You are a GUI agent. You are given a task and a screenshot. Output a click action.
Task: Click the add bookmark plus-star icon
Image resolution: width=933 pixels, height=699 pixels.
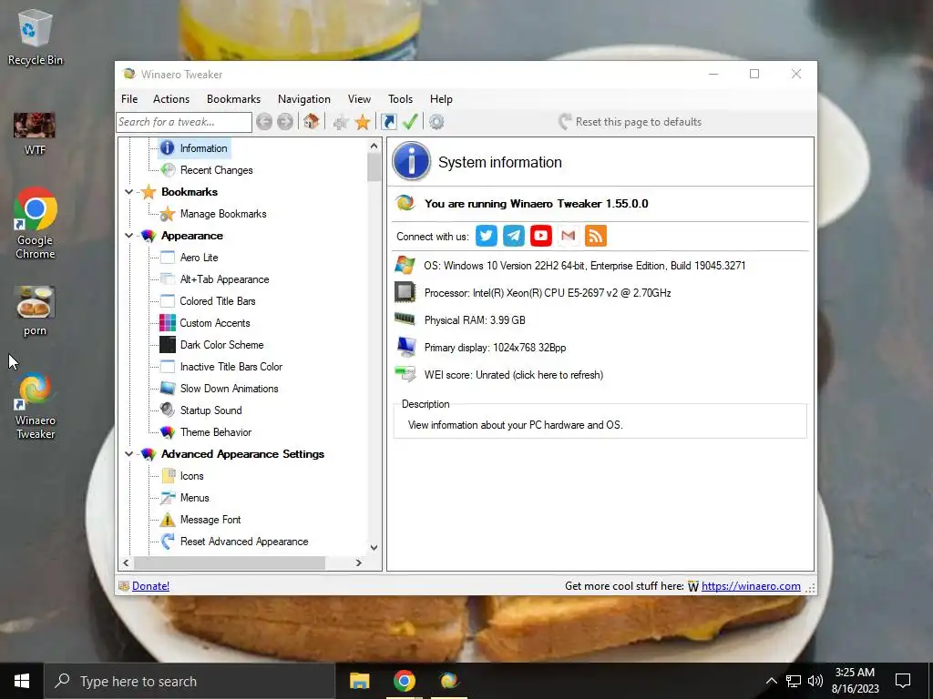[x=341, y=123]
